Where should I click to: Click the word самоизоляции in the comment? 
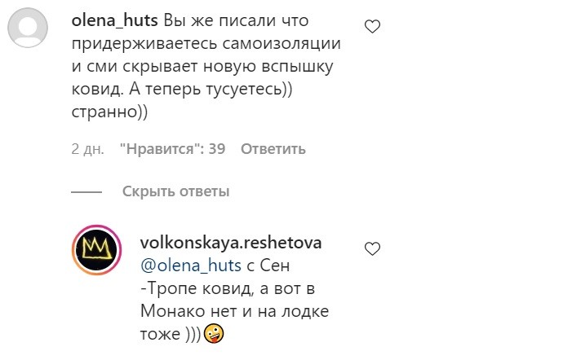pos(281,43)
